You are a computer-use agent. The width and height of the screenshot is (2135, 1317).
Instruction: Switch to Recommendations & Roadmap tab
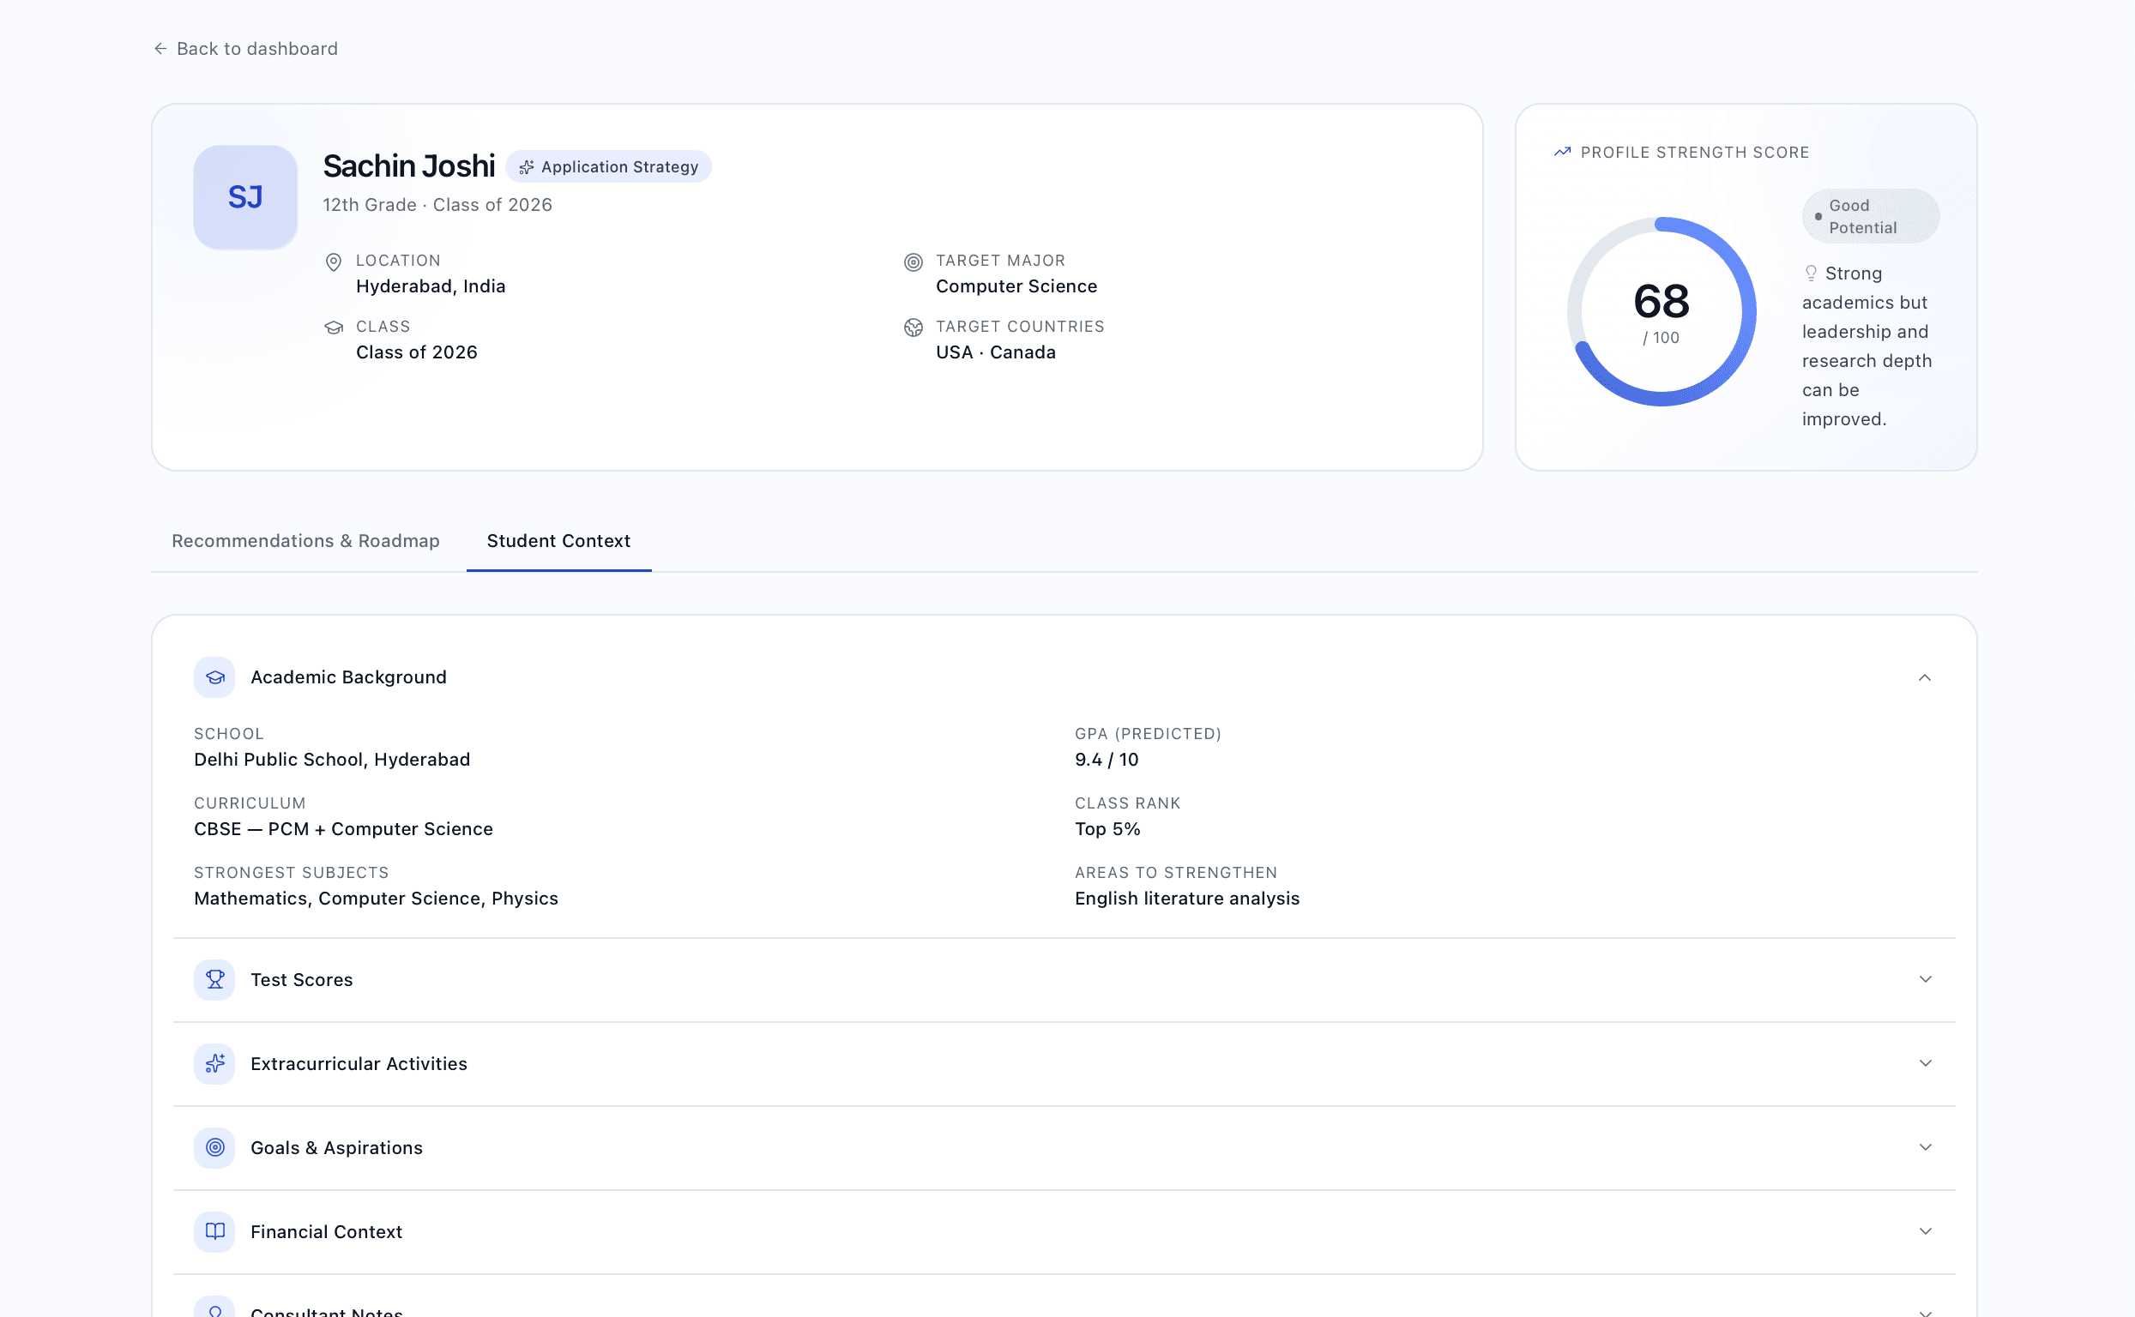click(306, 541)
